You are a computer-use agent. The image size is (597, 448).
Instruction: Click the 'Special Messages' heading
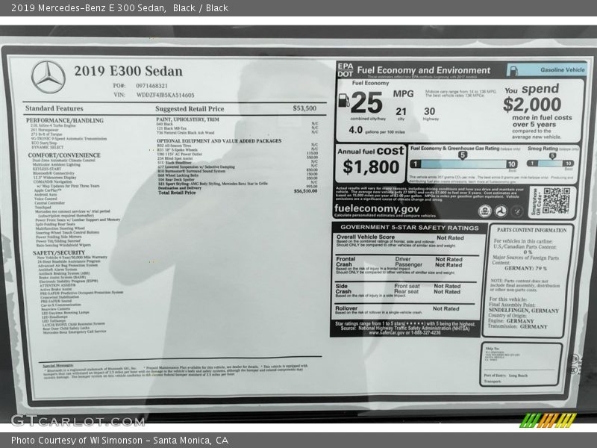[x=58, y=366]
